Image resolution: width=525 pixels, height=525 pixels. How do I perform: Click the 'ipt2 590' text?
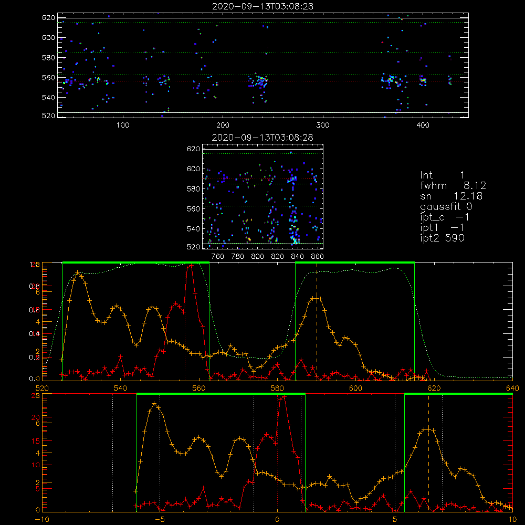[x=442, y=238]
